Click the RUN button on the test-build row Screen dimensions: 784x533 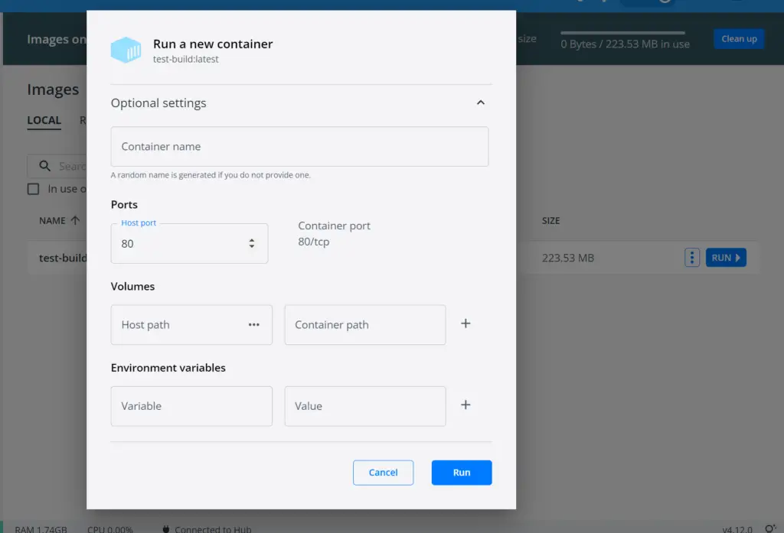tap(725, 257)
